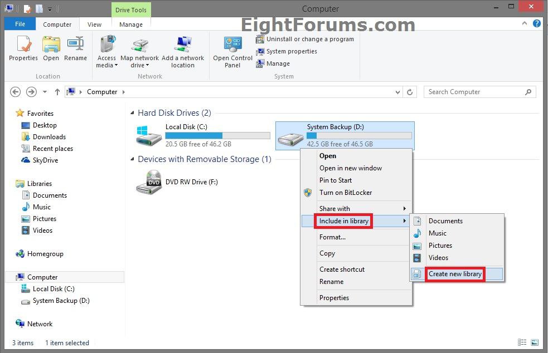This screenshot has height=353, width=548.
Task: Click Local Disk (C:) storage usage bar
Action: pos(217,135)
